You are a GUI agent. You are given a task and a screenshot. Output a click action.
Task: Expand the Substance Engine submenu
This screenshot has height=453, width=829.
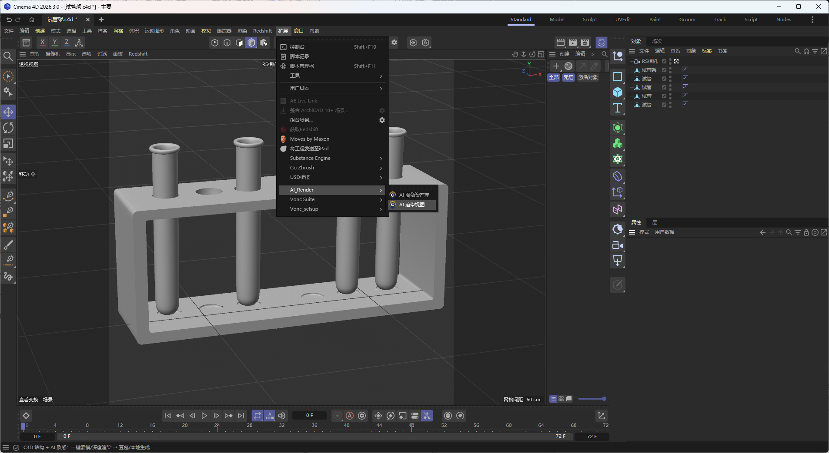pyautogui.click(x=333, y=158)
